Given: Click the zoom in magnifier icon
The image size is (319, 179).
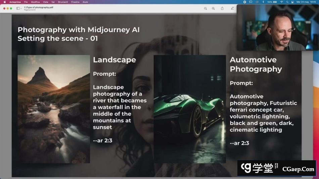Looking at the screenshot, I should tap(213, 8).
